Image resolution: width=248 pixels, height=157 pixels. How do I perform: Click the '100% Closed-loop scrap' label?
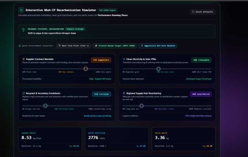tap(100, 109)
